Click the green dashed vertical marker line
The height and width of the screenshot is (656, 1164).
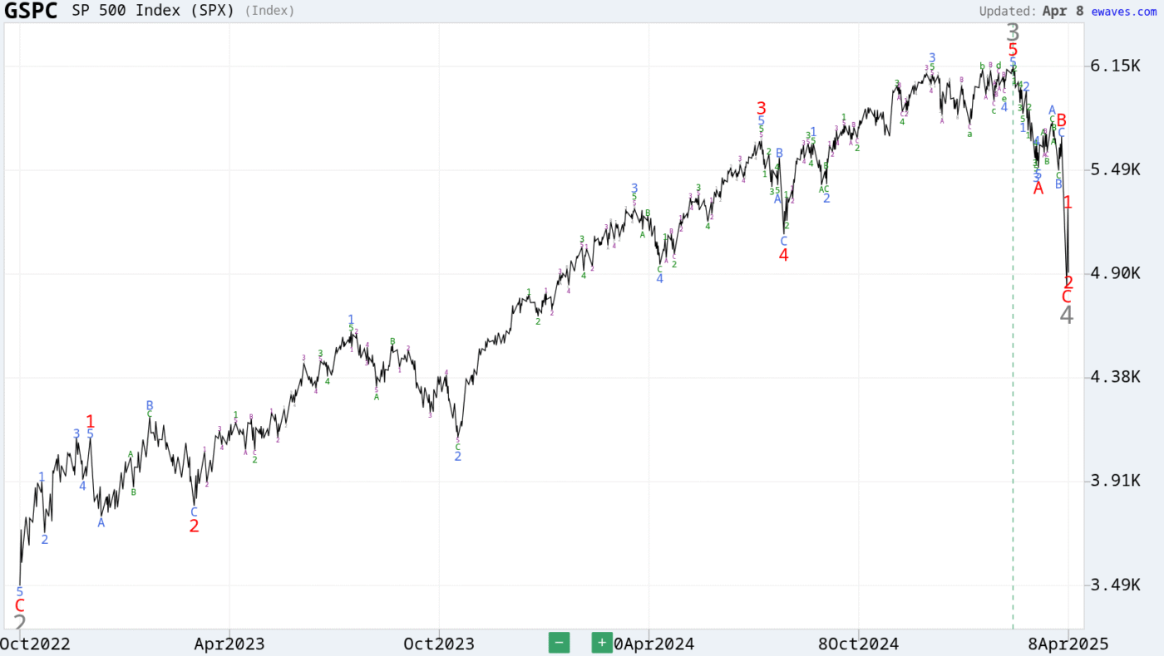coord(1013,374)
